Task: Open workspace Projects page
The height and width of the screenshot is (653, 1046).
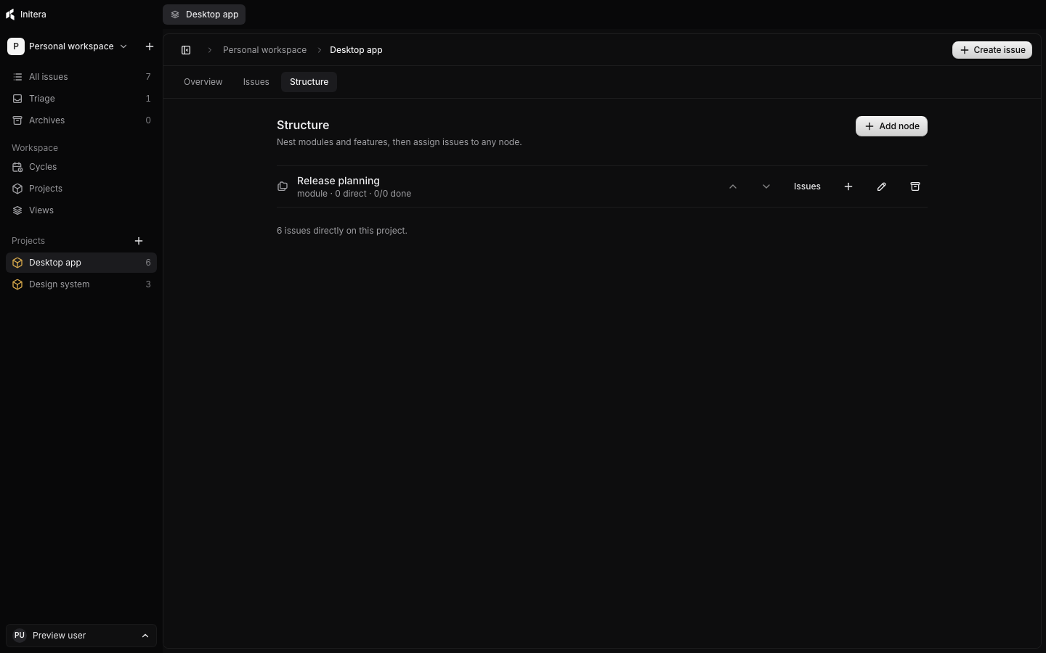Action: (x=81, y=189)
